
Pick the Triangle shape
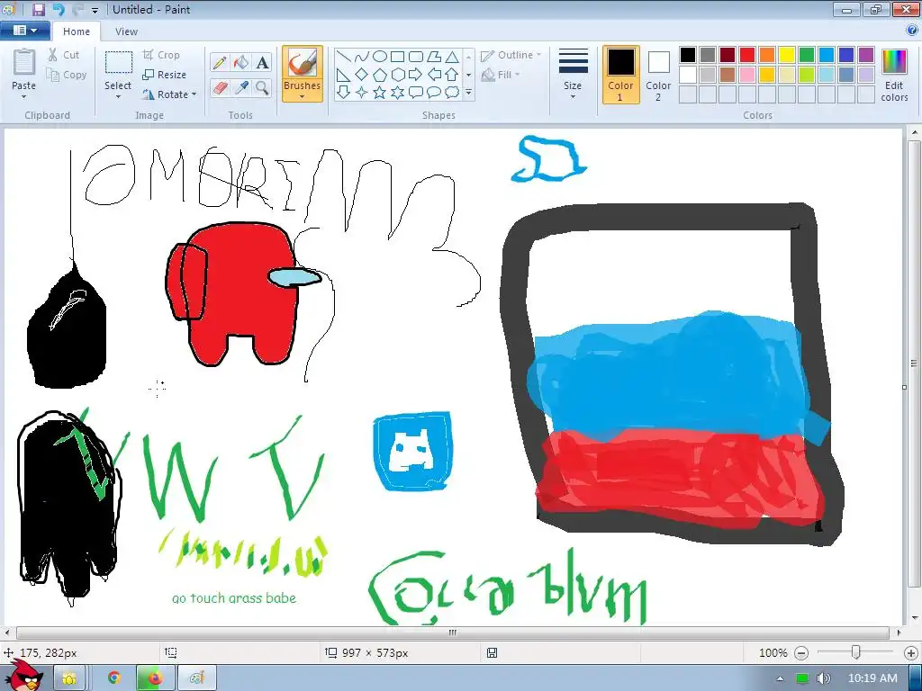(x=452, y=57)
